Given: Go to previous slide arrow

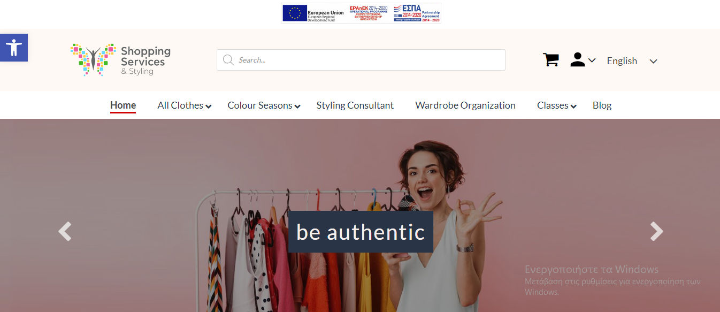Looking at the screenshot, I should tap(65, 232).
